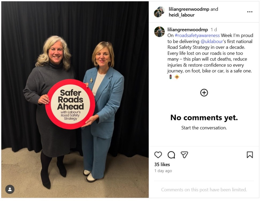
Task: Click 'No comments yet.' heading area
Action: pyautogui.click(x=204, y=118)
